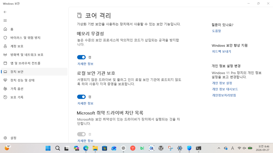The height and width of the screenshot is (153, 273).
Task: Click the 로컬 보안 기관 보호 heading
Action: [x=96, y=73]
